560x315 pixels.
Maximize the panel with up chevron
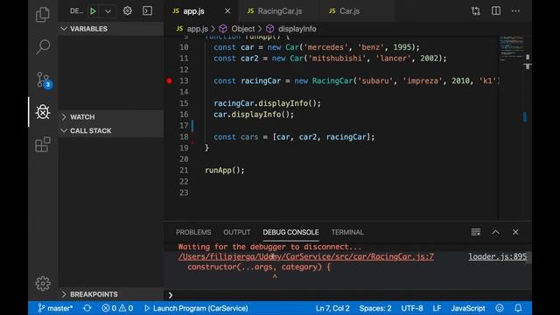click(x=496, y=232)
